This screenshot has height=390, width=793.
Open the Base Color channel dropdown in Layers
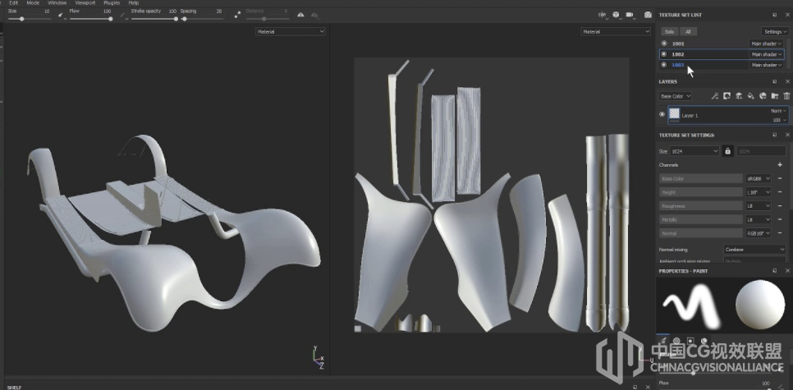[x=675, y=96]
